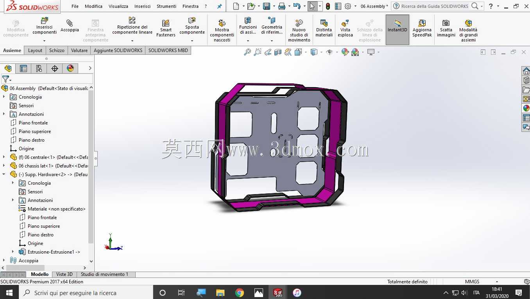Expand the 06 centrale<1> component node

click(4, 157)
